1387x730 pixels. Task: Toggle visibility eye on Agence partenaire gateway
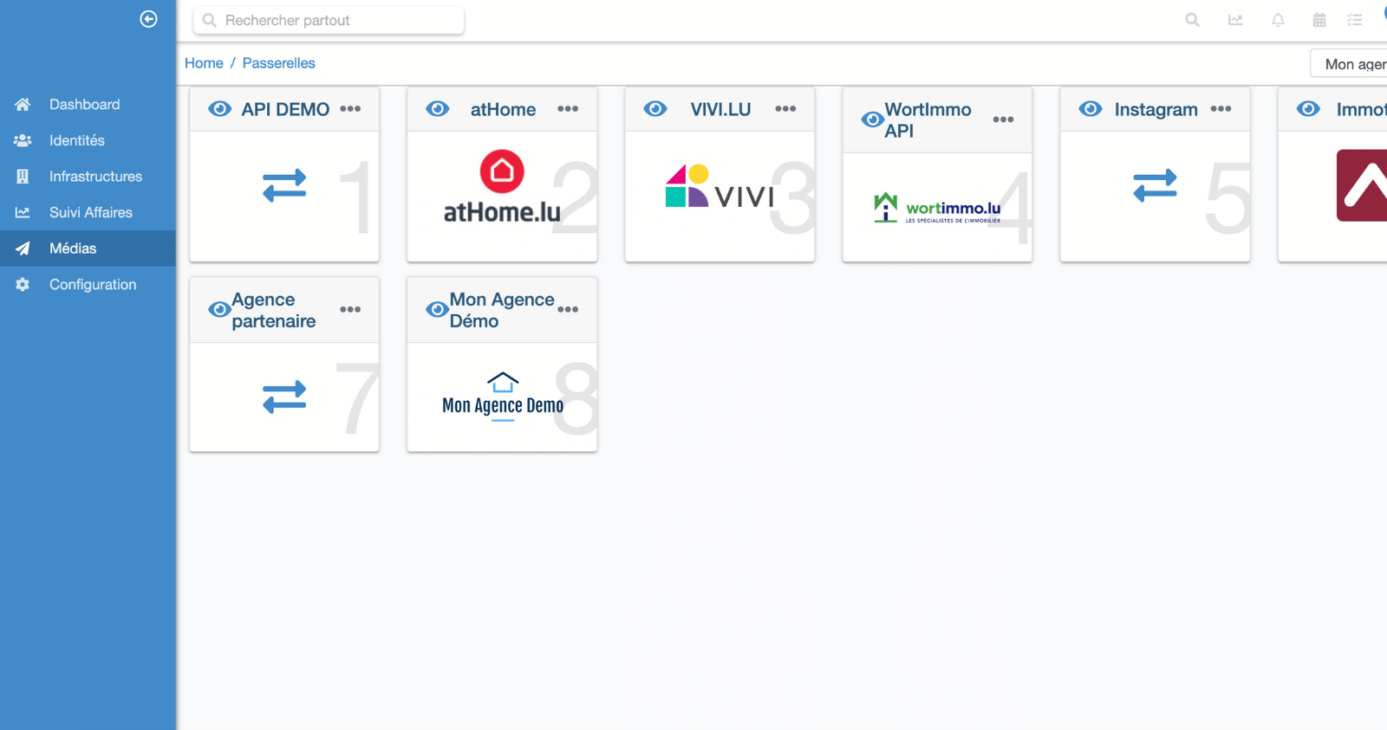click(x=219, y=309)
